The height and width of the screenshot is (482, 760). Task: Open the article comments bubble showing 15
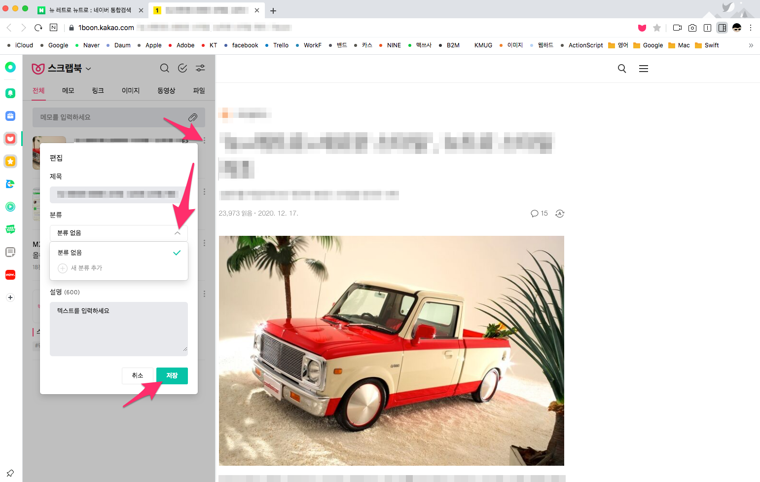539,213
